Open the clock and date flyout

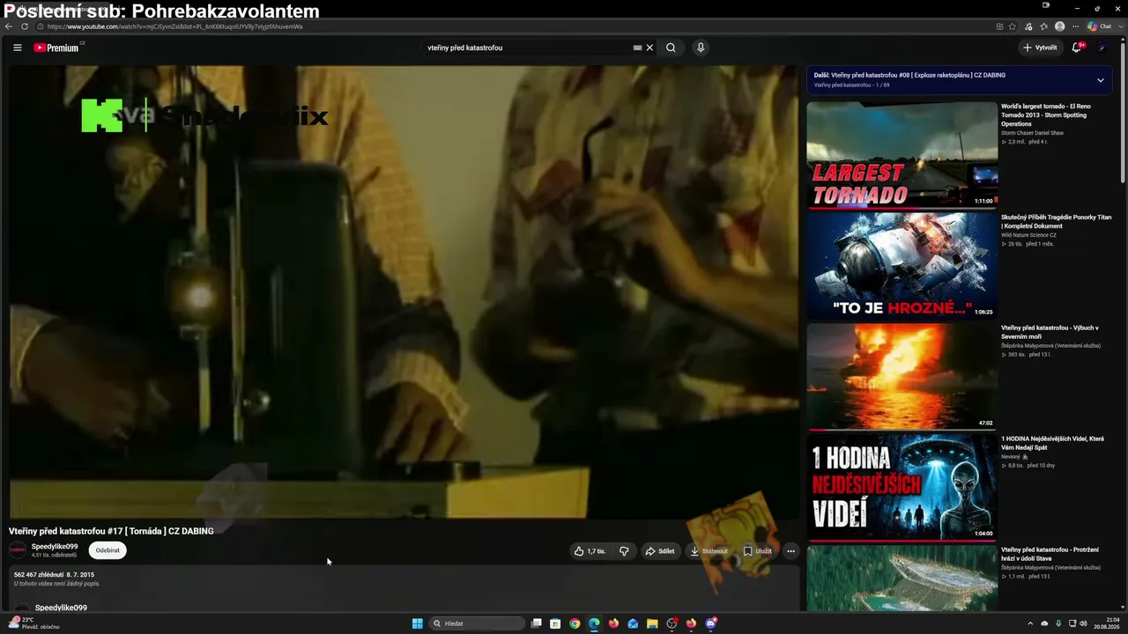[x=1106, y=623]
